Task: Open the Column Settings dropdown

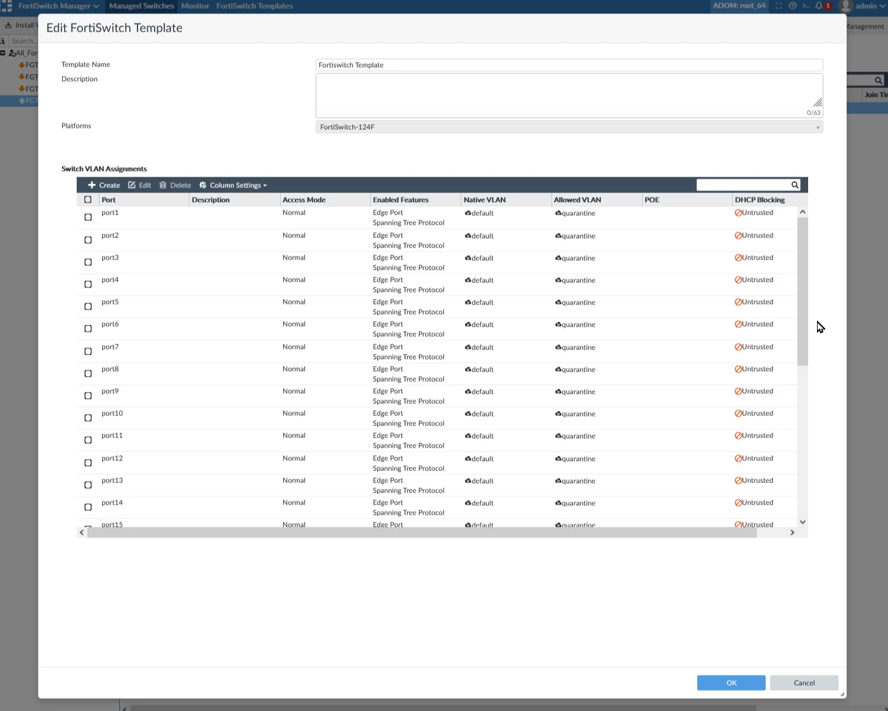Action: pos(233,185)
